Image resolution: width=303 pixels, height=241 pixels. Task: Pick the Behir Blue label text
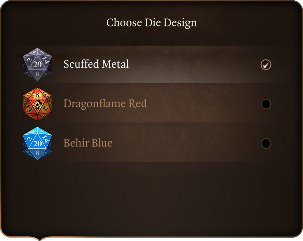tap(88, 143)
